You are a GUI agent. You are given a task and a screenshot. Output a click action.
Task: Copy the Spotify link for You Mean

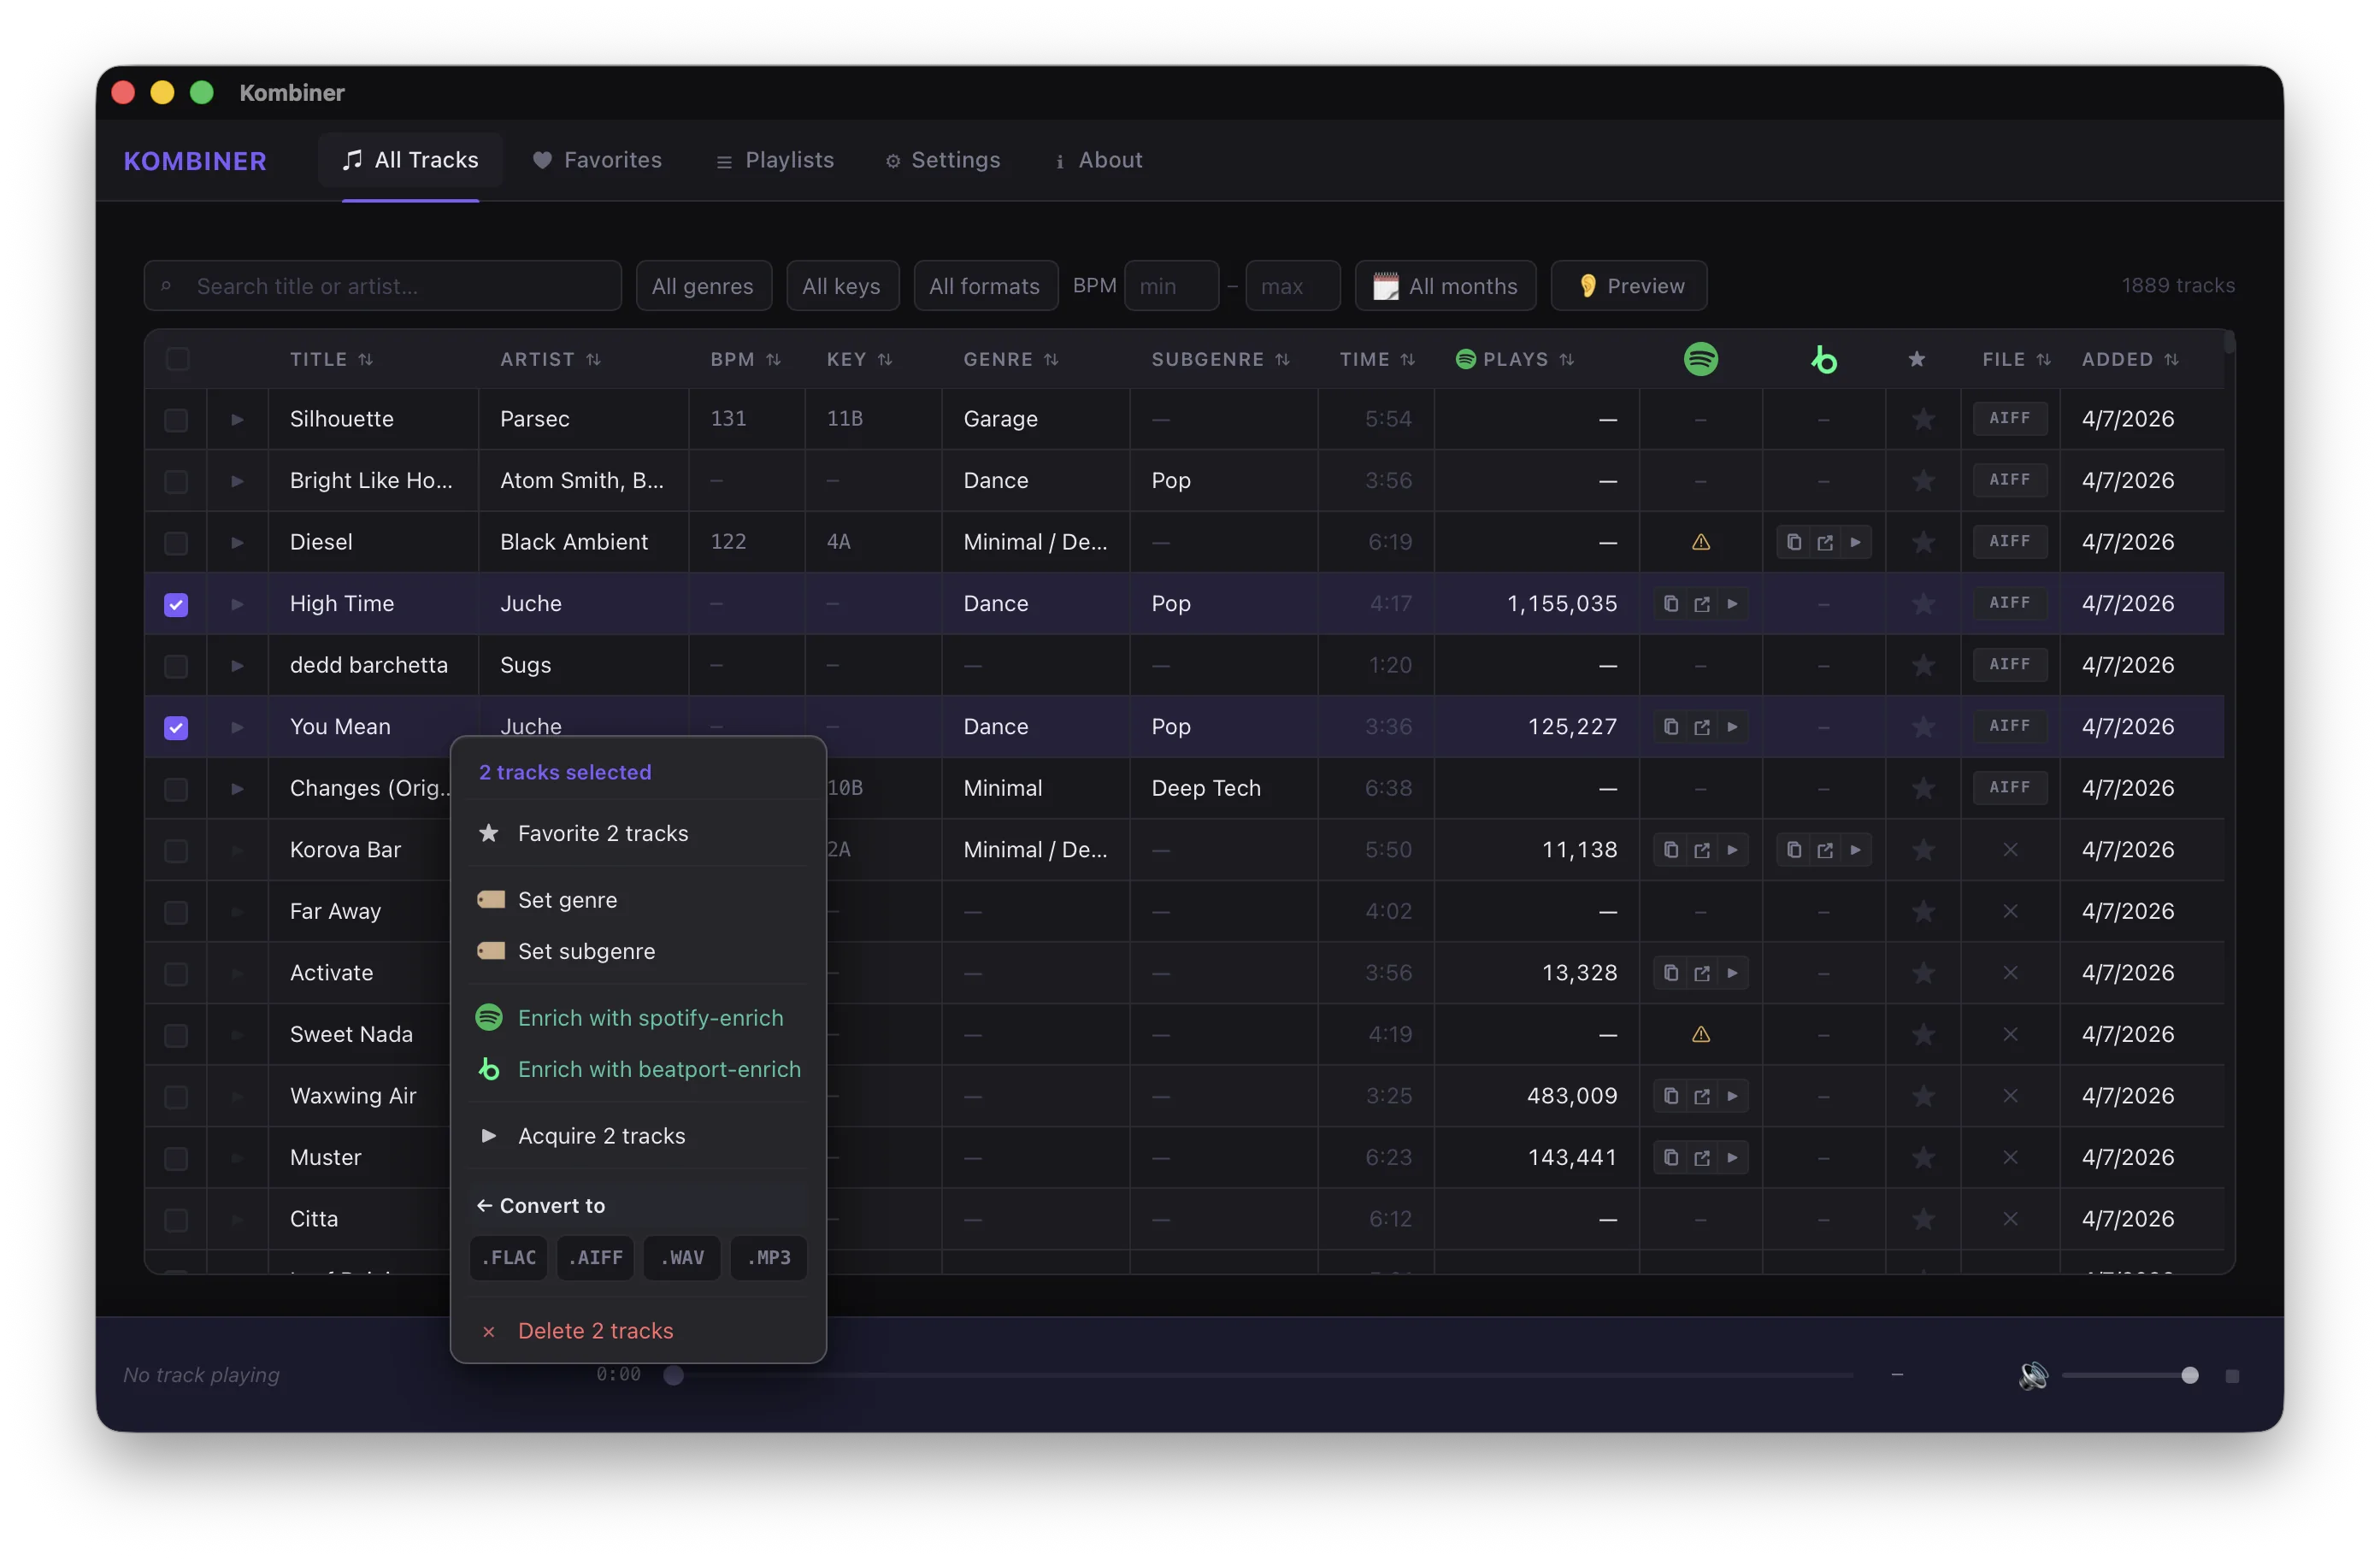coord(1670,727)
